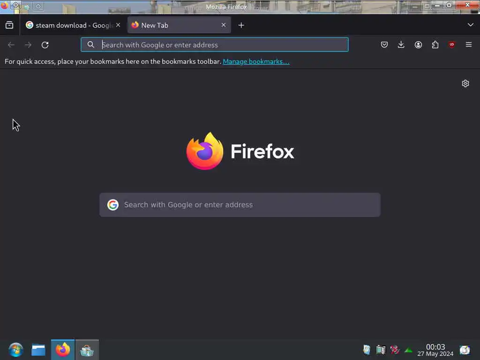480x360 pixels.
Task: Show the clock and date
Action: pyautogui.click(x=435, y=350)
